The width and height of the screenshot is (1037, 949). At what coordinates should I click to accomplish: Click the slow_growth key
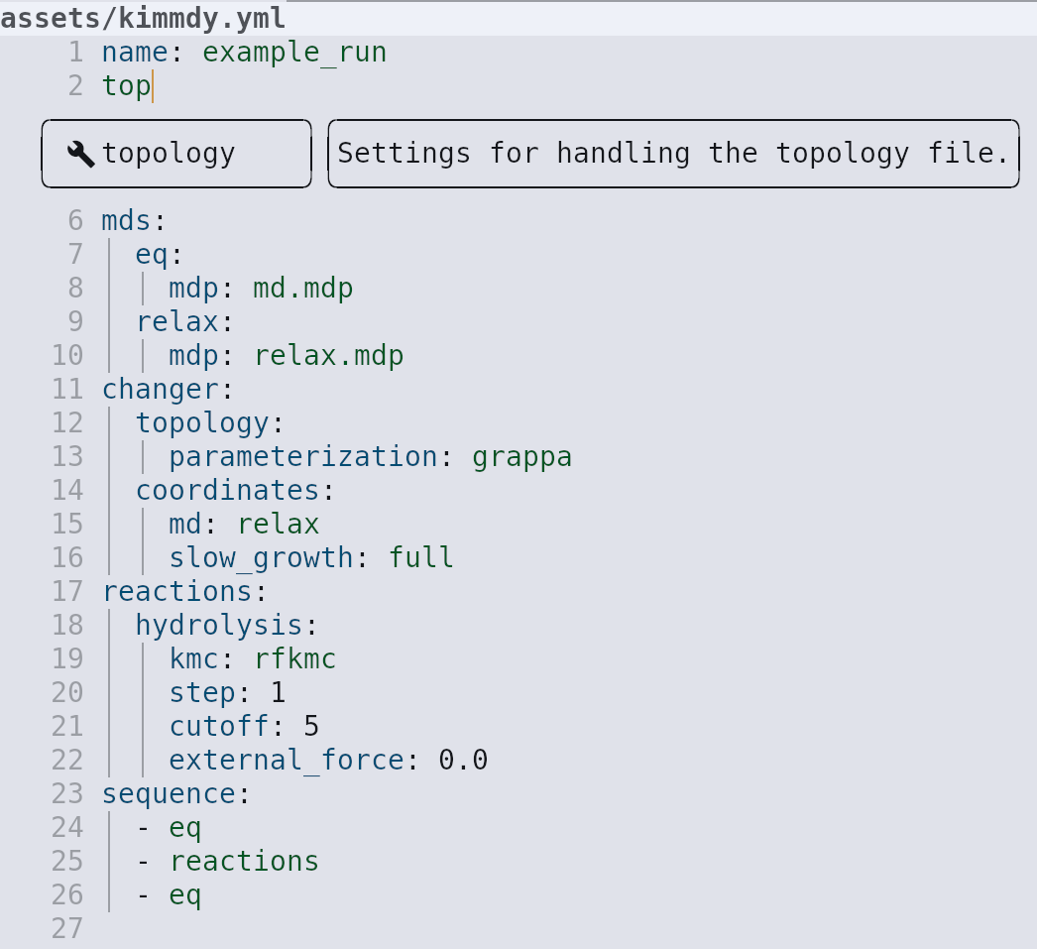click(x=261, y=558)
